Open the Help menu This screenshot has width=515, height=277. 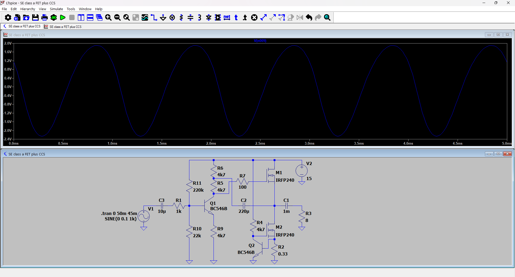click(99, 9)
